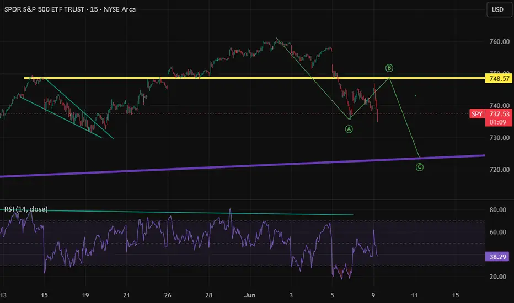Click the RSI 80.00 scale label
This screenshot has height=303, width=514.
pyautogui.click(x=497, y=210)
